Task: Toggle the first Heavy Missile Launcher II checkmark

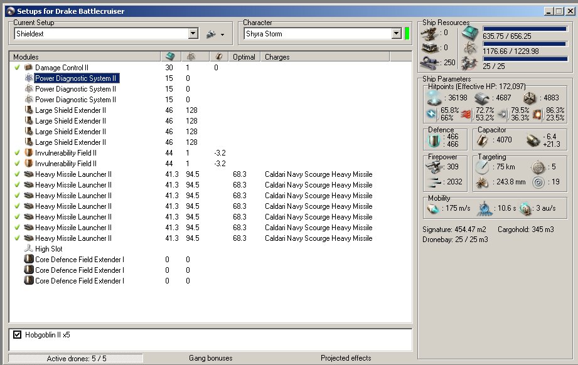Action: 17,174
